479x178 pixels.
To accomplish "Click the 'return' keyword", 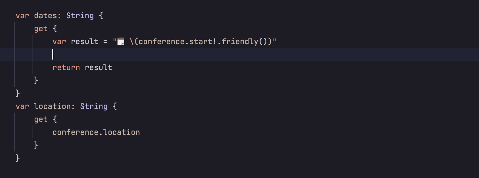I will (x=66, y=67).
